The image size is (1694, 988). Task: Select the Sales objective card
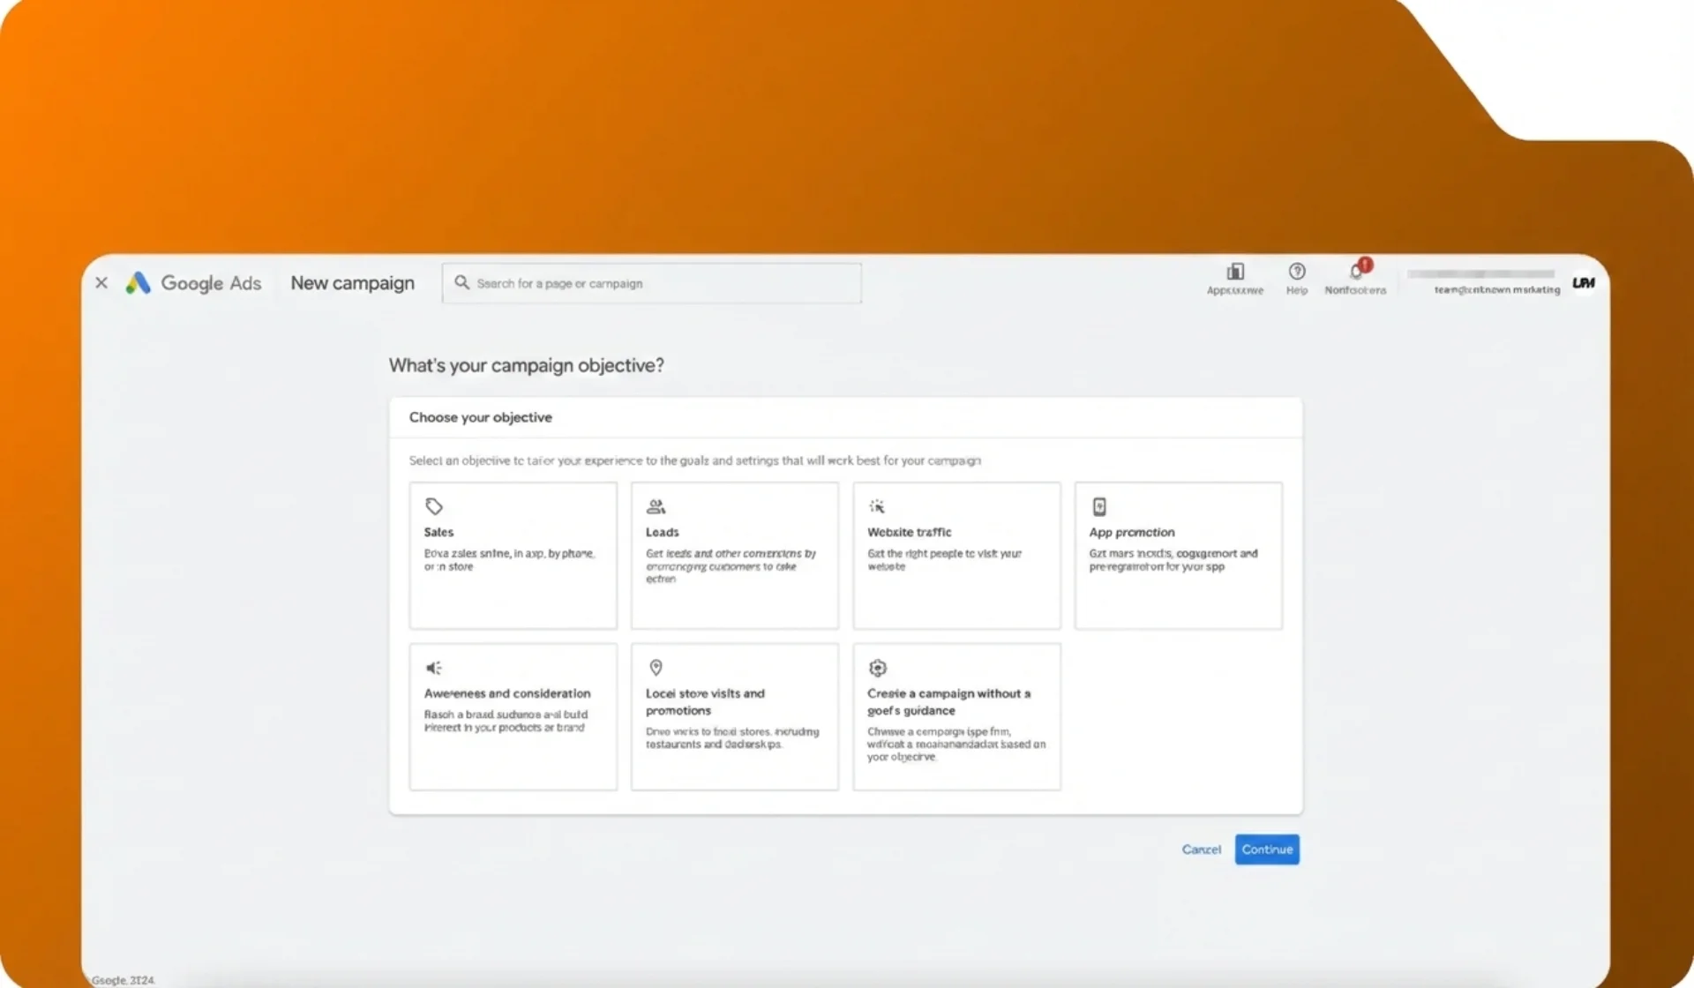coord(513,556)
